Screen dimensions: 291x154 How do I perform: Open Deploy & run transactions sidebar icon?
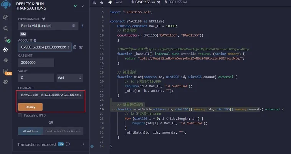pos(6,50)
